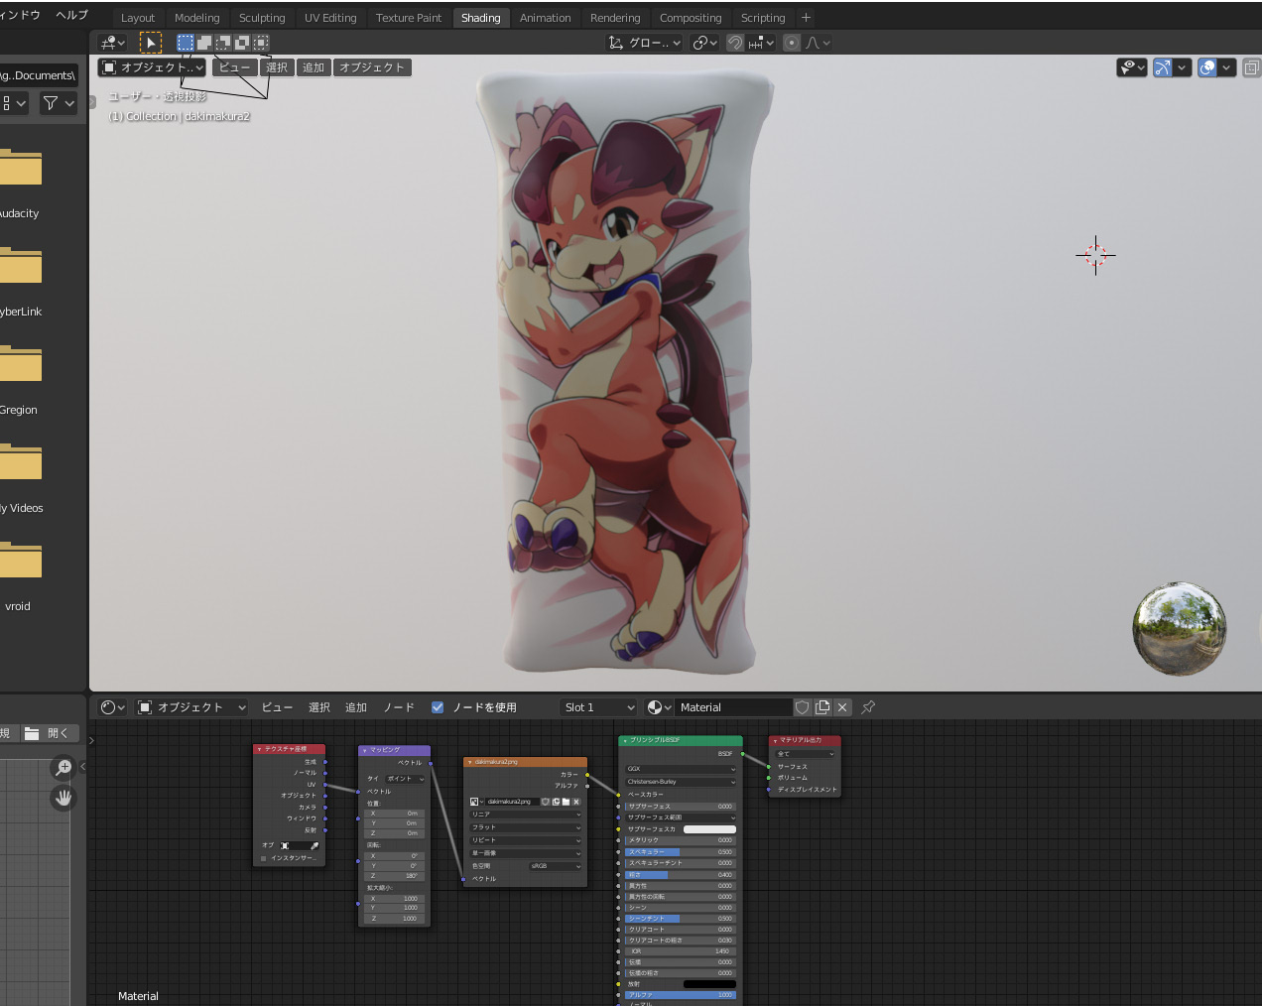Select the tweak cursor tool in the viewport header
The height and width of the screenshot is (1006, 1262).
coord(151,43)
